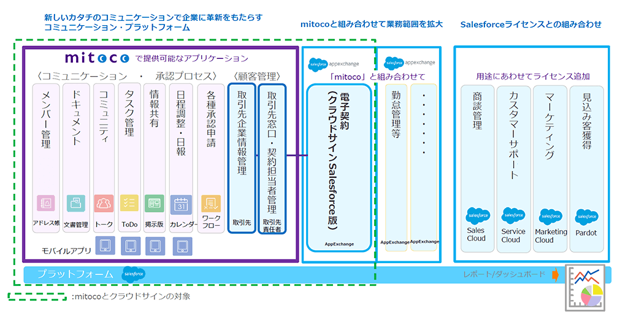Click the orange arrow next to レポート/ダッシュボード
This screenshot has width=628, height=319.
coord(555,274)
